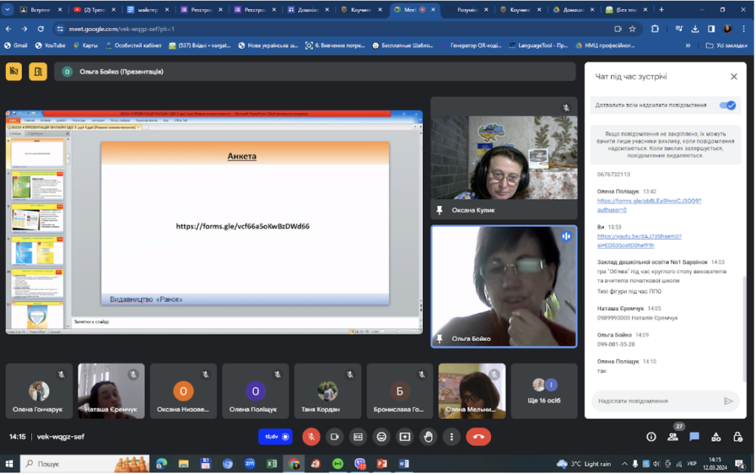Turn on captions in the call bar

point(358,437)
